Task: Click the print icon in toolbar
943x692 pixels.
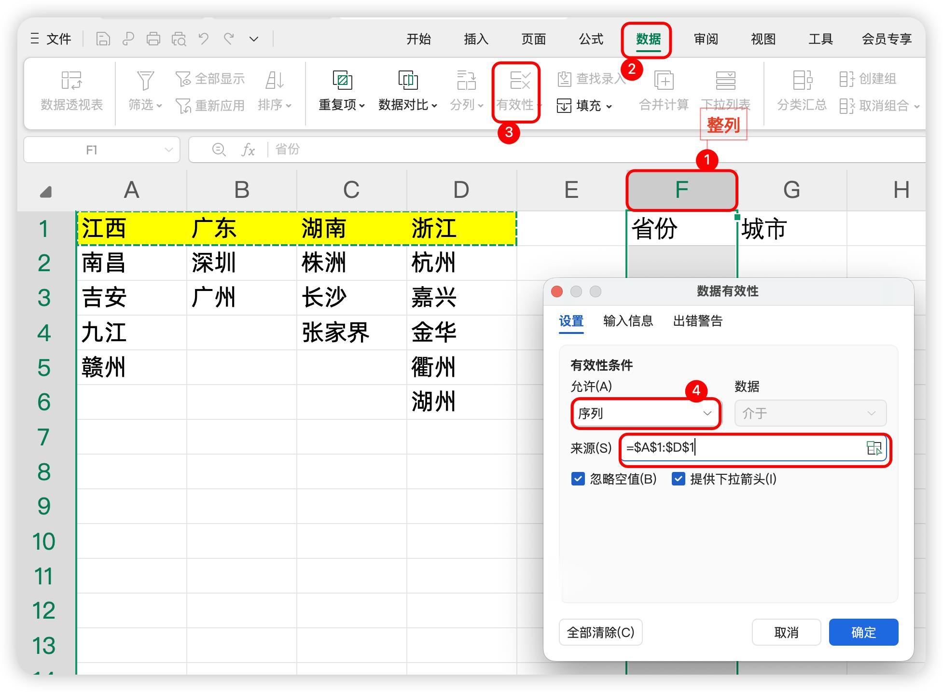Action: tap(153, 39)
